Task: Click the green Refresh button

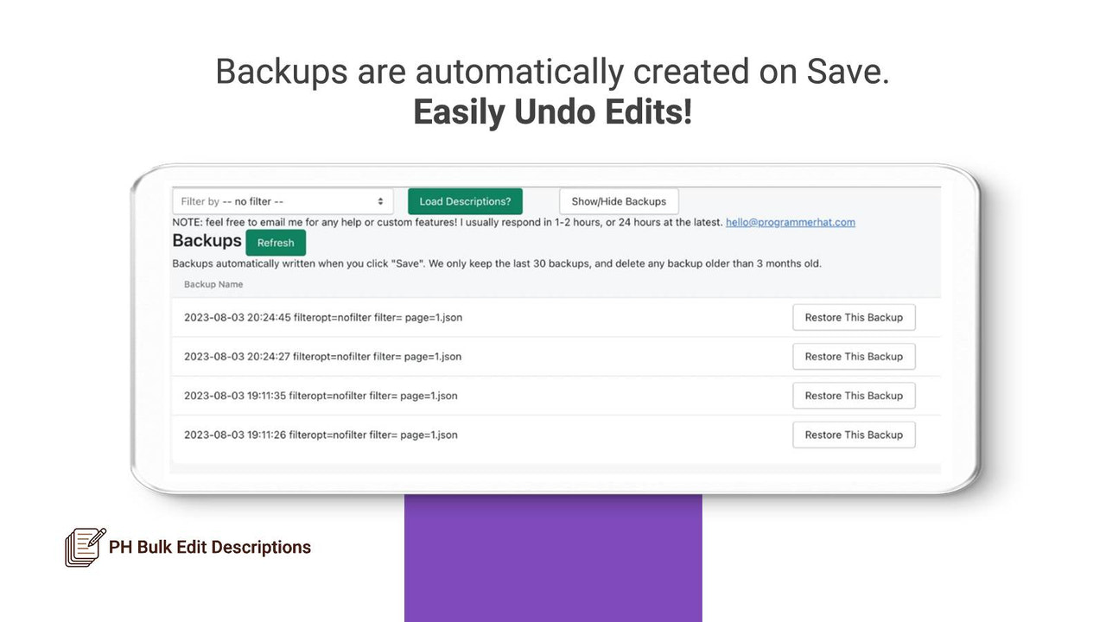Action: click(276, 243)
